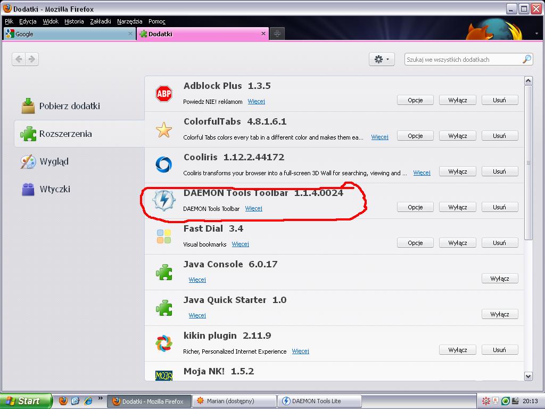Click the Java Console puzzle piece icon
The image size is (545, 409).
[x=164, y=272]
